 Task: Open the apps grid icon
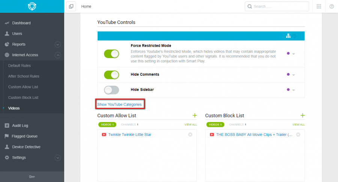click(x=319, y=6)
